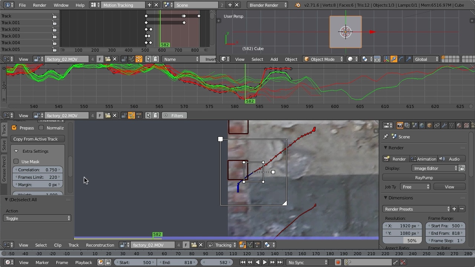Toggle show hidden ghost icon in dopesheet
Screen dimensions: 475x267
(x=156, y=59)
